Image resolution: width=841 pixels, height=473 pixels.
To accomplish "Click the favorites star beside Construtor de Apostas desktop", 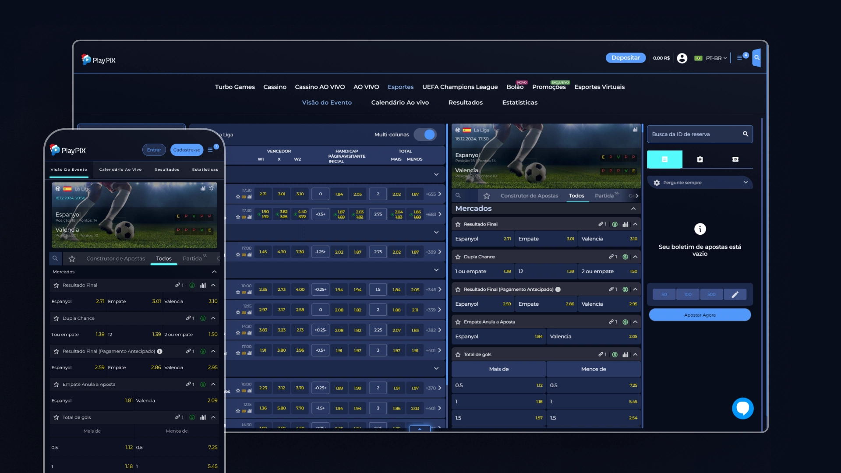I will (487, 196).
